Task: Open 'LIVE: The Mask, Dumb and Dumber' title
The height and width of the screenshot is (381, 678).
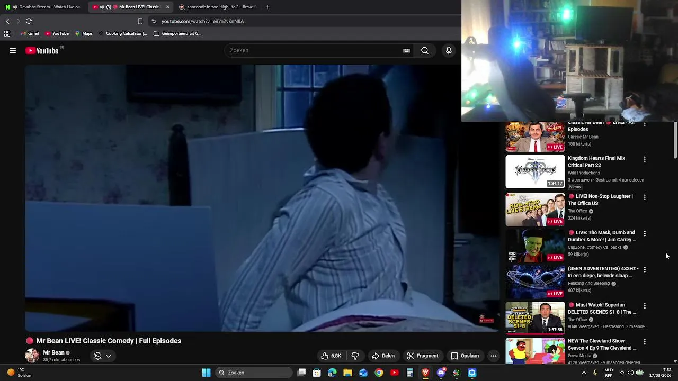Action: point(602,236)
